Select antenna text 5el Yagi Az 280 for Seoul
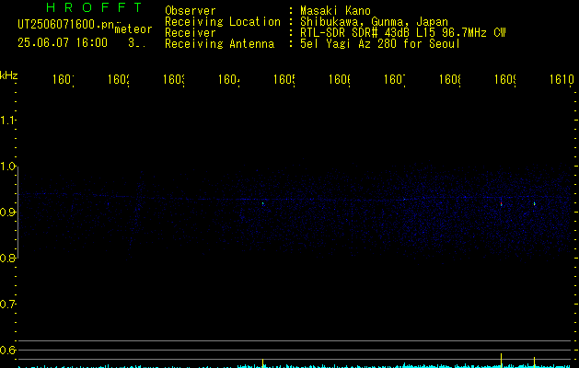Screen dimensions: 579x368 (x=380, y=44)
